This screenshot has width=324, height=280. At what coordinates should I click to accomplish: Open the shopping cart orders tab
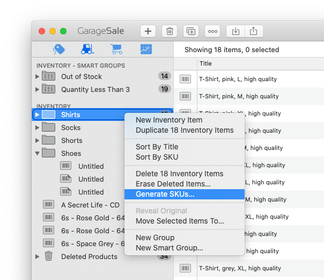click(116, 49)
